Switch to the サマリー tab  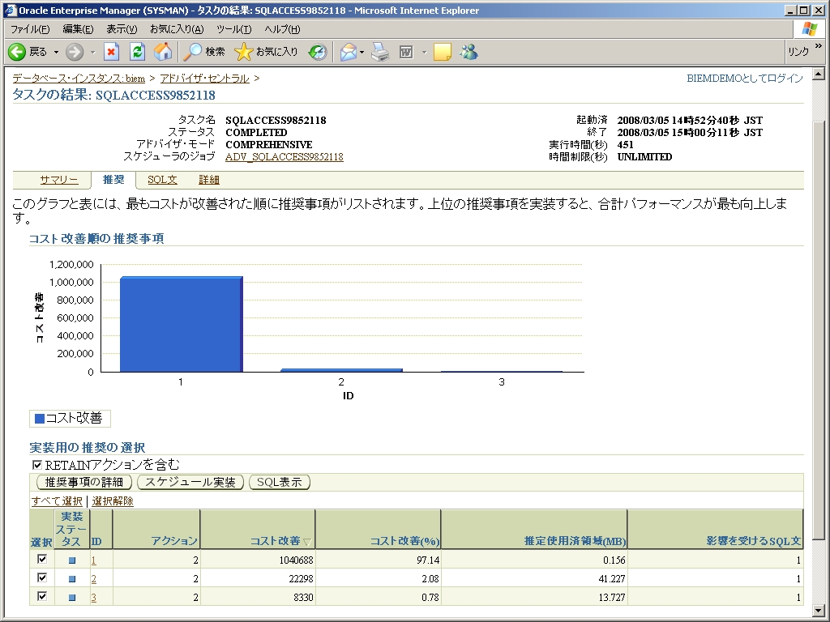tap(58, 180)
